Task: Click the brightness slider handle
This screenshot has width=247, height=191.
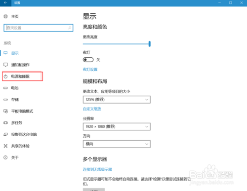Action: [150, 44]
